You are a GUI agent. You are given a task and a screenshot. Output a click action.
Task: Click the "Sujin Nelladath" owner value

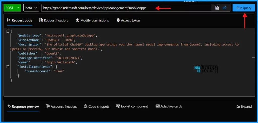point(60,62)
